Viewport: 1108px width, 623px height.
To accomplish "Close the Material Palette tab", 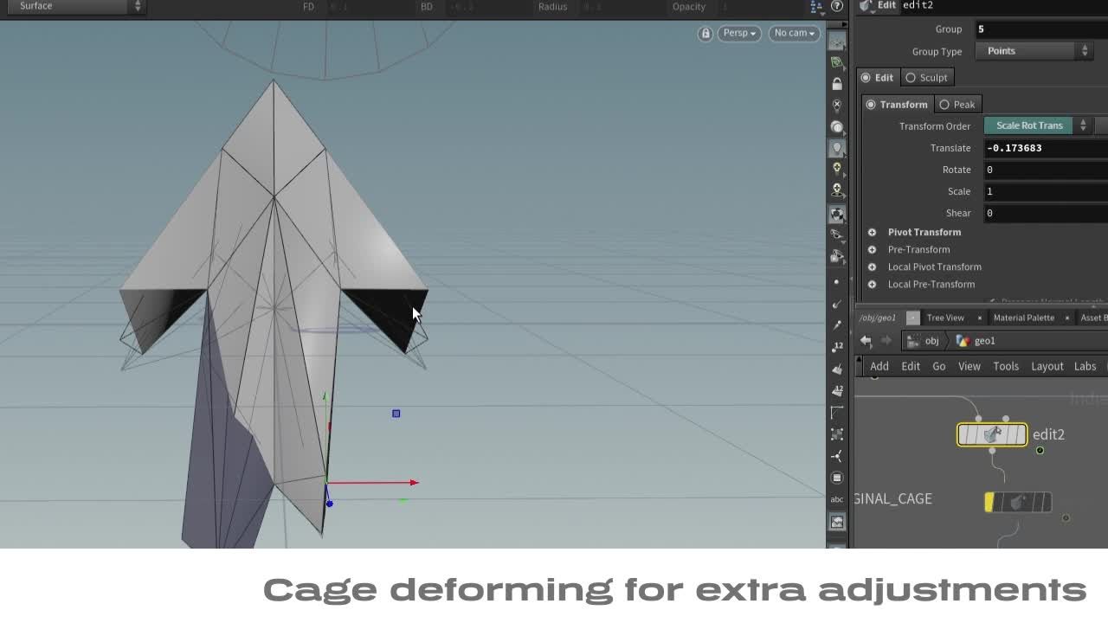I will [x=1067, y=318].
